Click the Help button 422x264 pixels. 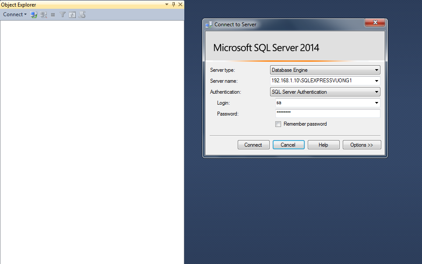click(323, 145)
